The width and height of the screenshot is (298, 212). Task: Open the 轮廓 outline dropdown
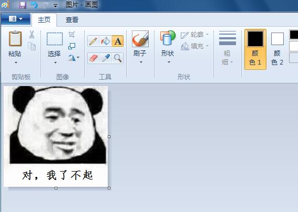pyautogui.click(x=195, y=35)
